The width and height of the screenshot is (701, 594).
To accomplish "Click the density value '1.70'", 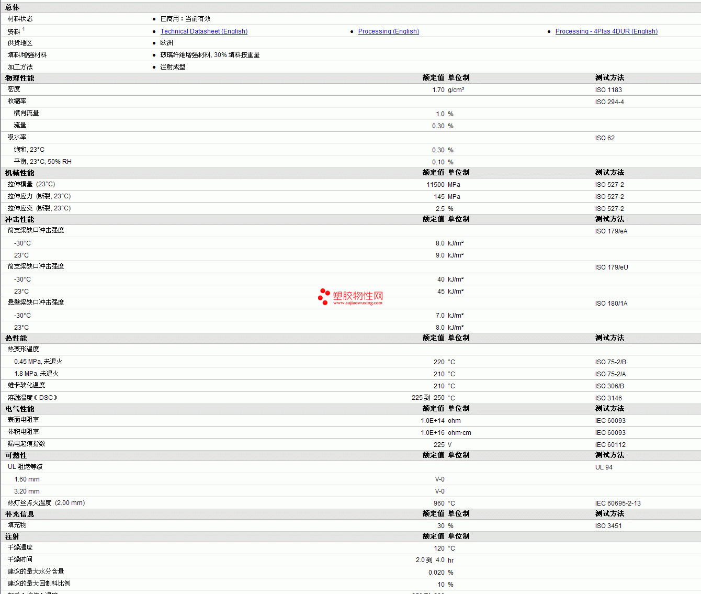I will pos(438,90).
